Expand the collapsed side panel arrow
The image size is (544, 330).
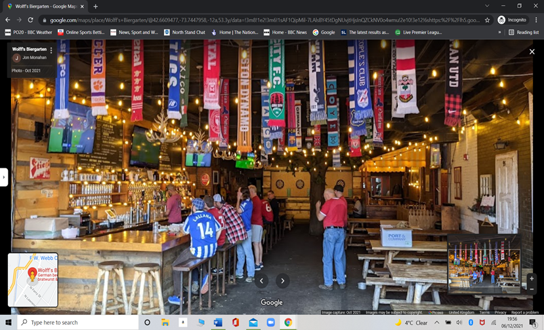pyautogui.click(x=4, y=177)
